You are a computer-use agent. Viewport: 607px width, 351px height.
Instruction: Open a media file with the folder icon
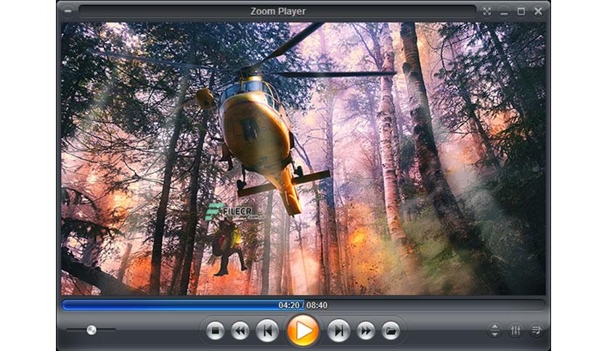click(x=391, y=331)
